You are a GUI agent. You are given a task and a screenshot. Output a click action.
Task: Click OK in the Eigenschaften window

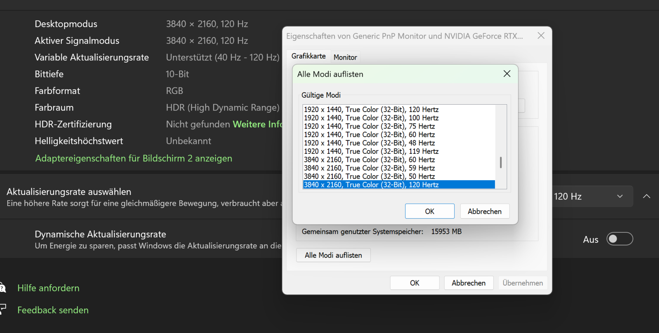(414, 283)
